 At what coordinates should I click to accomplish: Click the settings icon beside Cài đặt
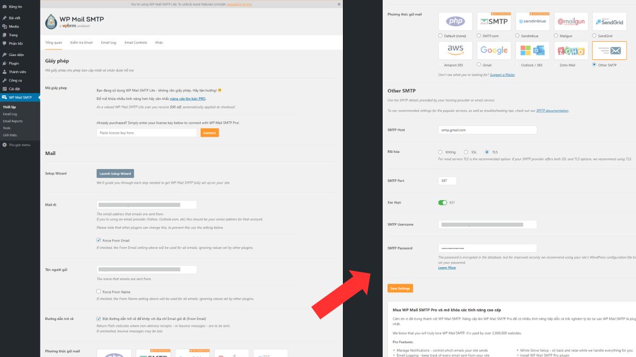tap(4, 89)
